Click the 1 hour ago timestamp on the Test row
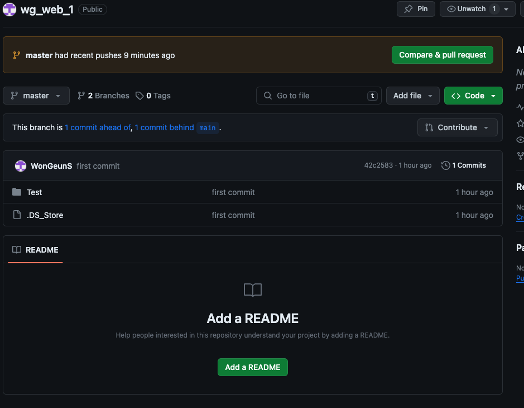The height and width of the screenshot is (408, 524). pos(474,192)
